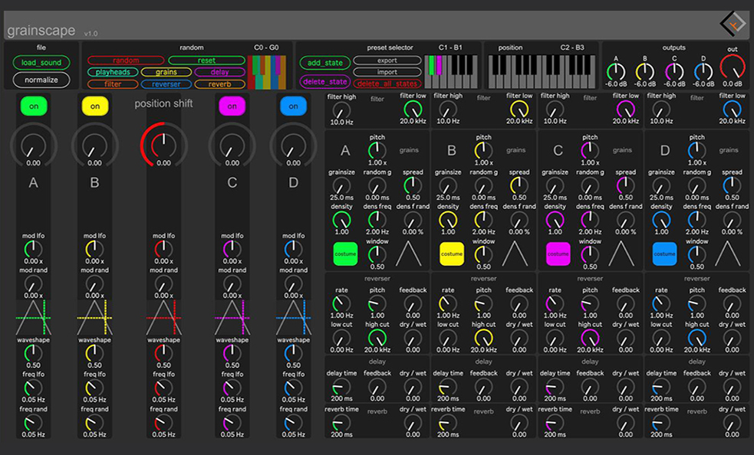Click the red master out knob
The image size is (754, 455).
coord(733,68)
